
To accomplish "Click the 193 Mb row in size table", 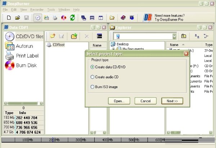I will (23, 118).
